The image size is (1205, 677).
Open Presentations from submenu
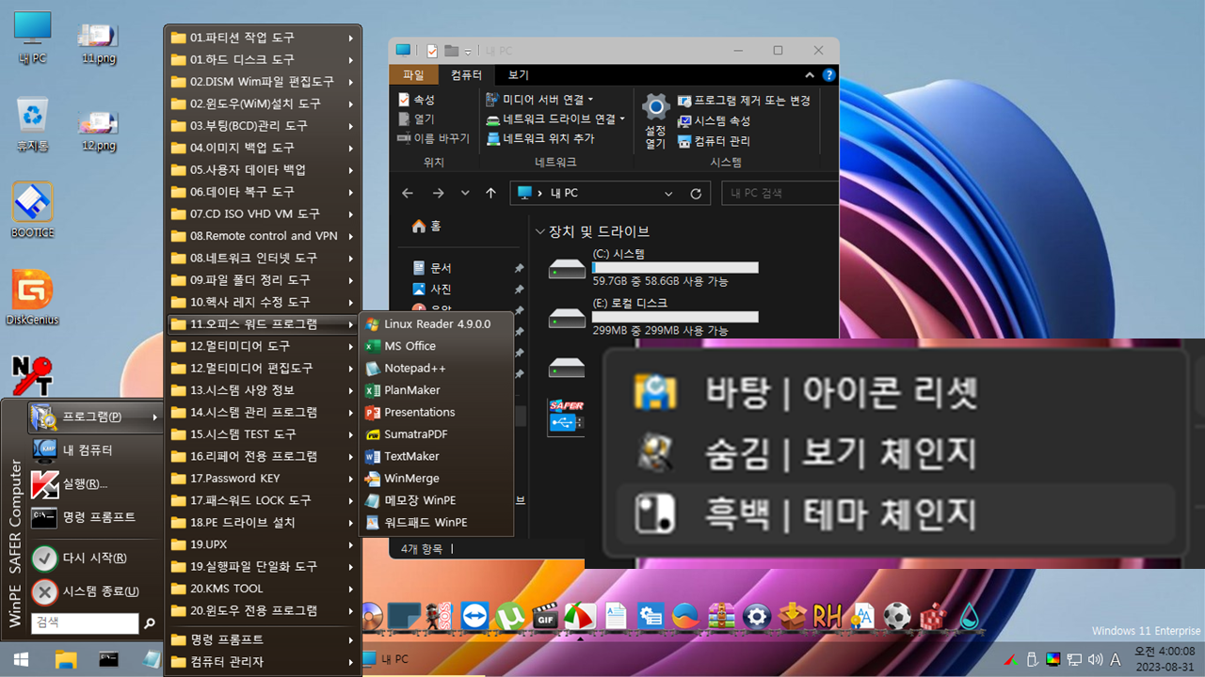tap(437, 412)
